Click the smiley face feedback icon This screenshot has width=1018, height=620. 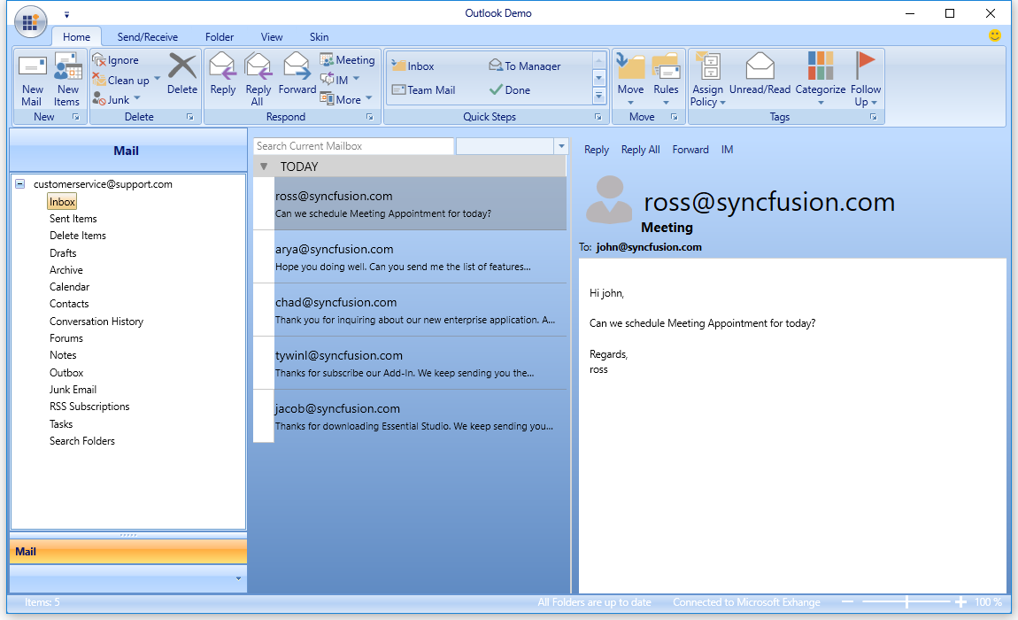pyautogui.click(x=995, y=35)
